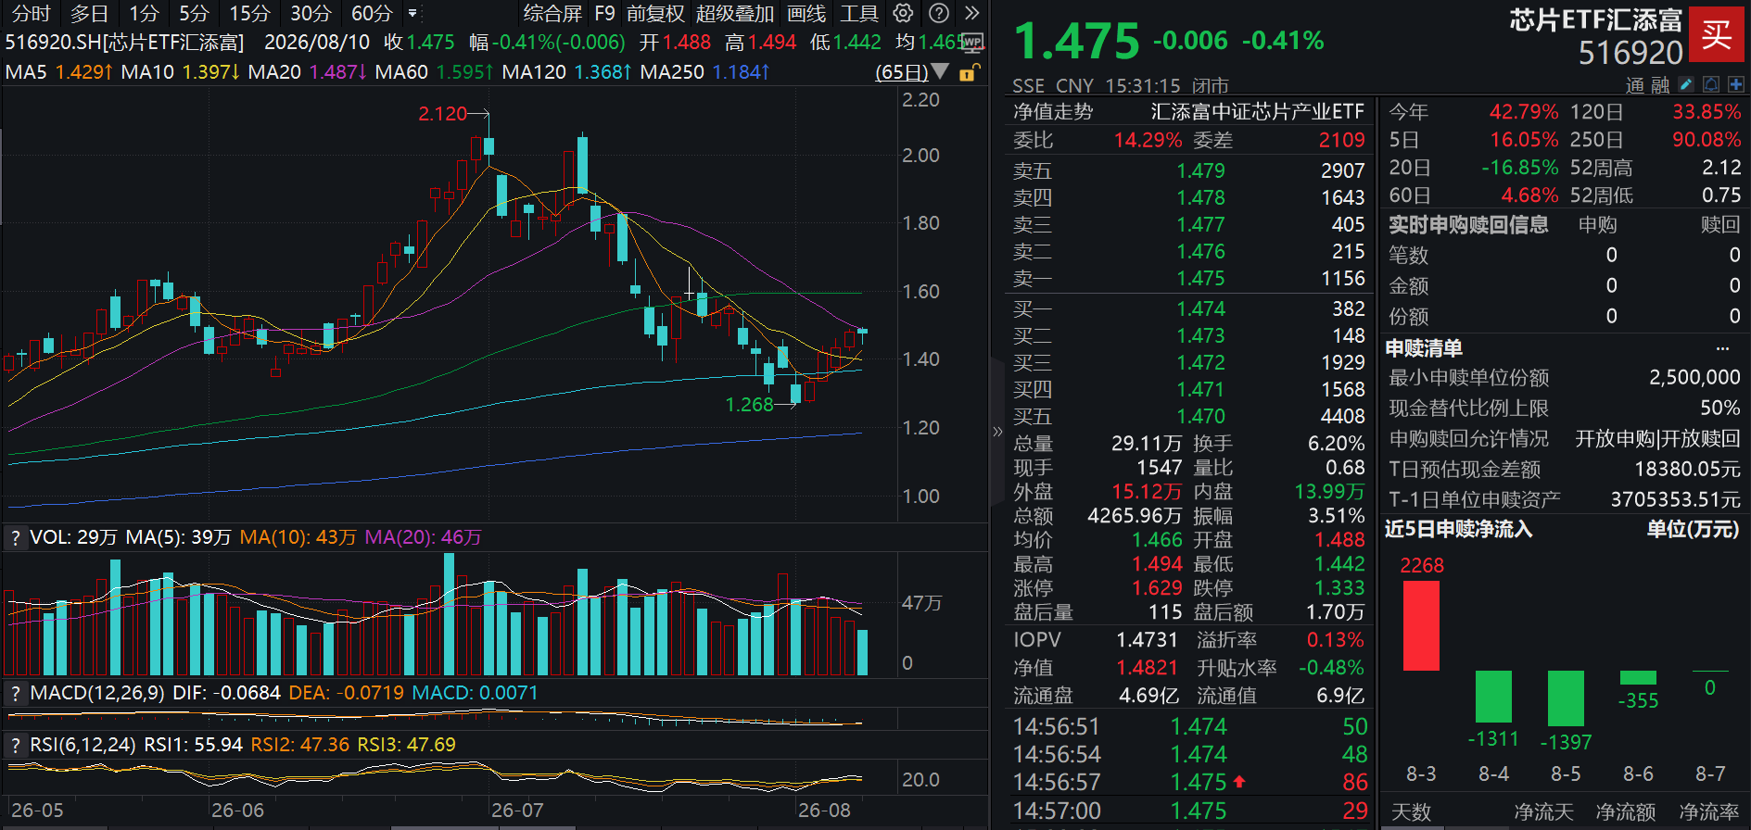Open the F9 deep data view
The width and height of the screenshot is (1751, 830).
604,13
